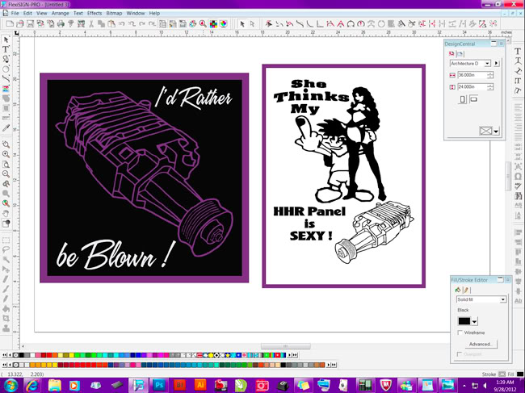Click the magnifier with red dot toolbar icon

(203, 23)
